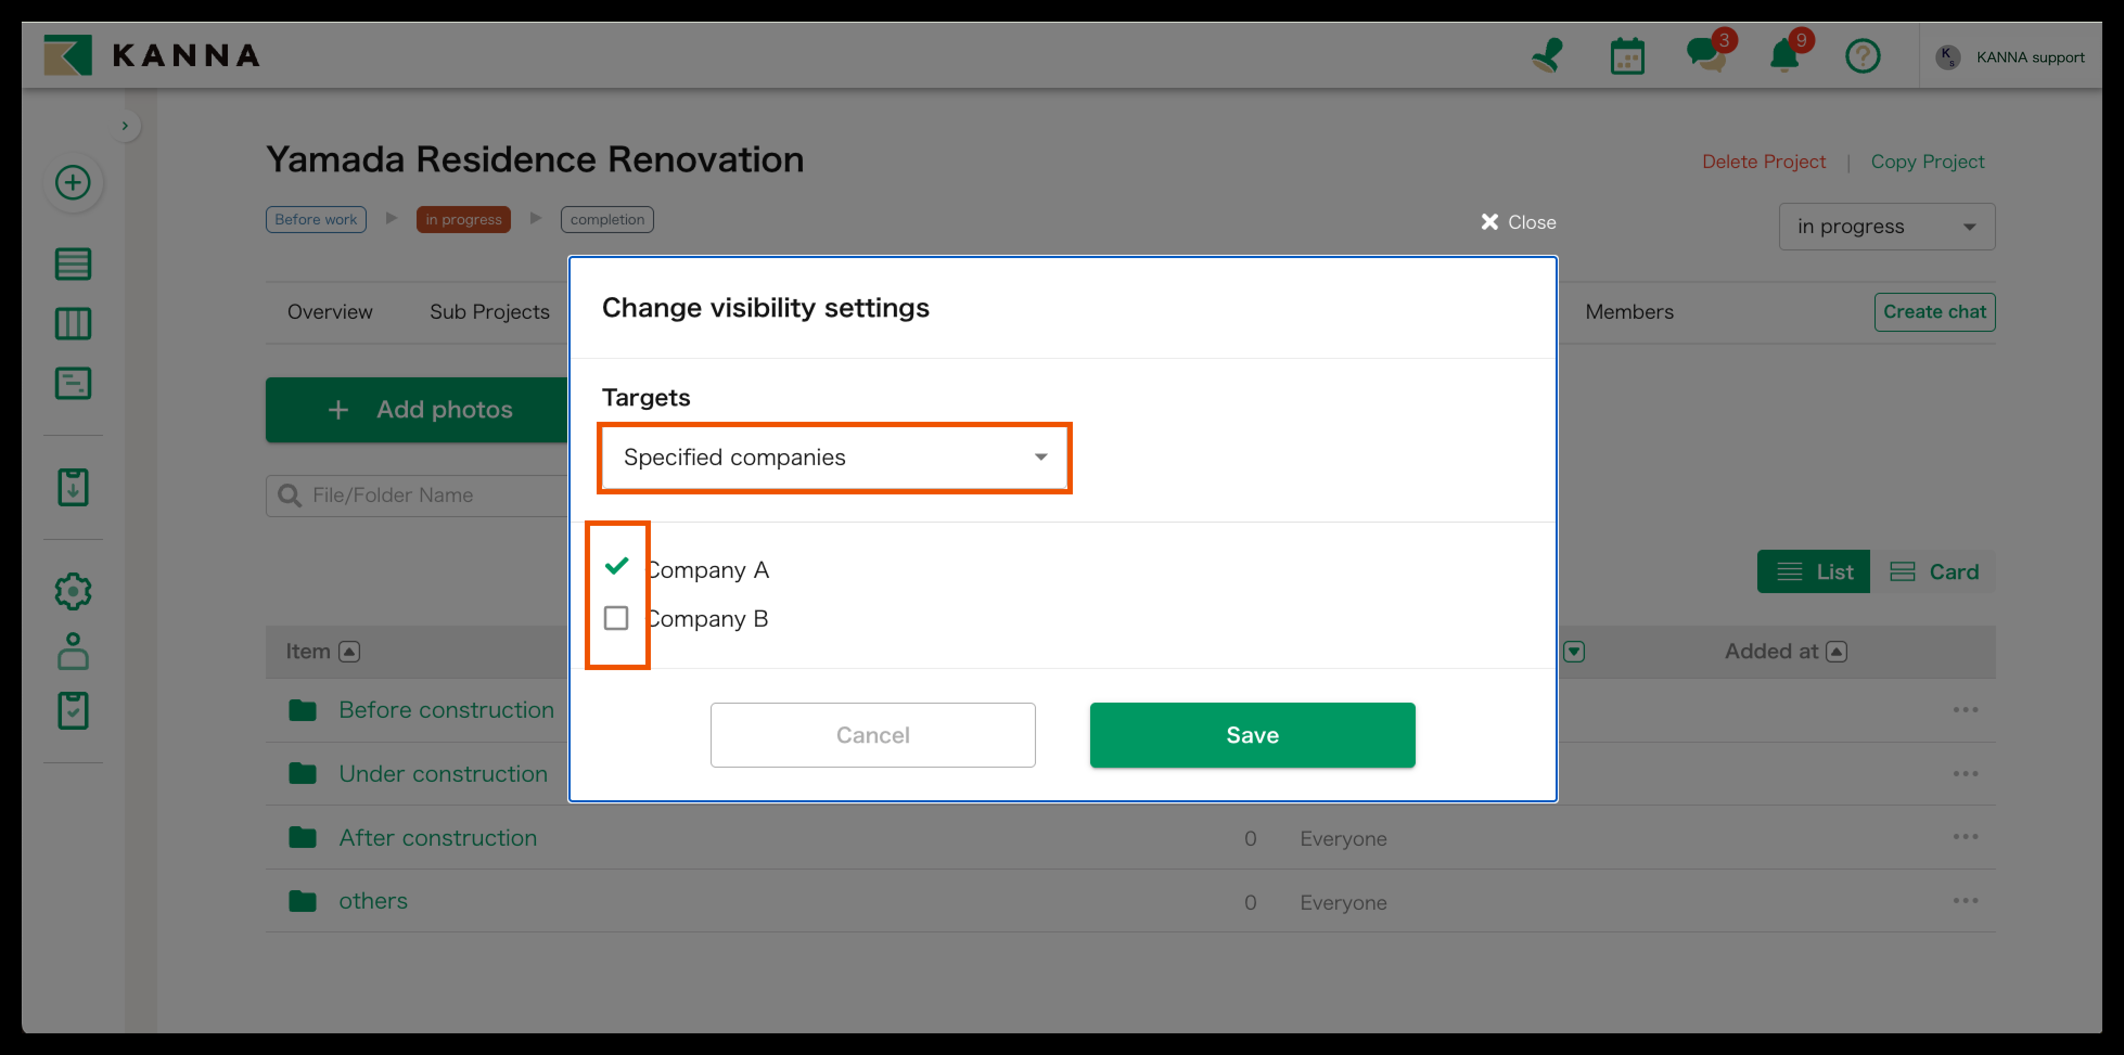Expand the sidebar with the chevron arrow
Image resolution: width=2124 pixels, height=1055 pixels.
[x=125, y=126]
